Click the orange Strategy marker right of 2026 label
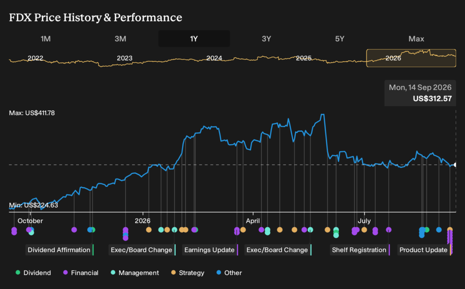This screenshot has height=289, width=465. [149, 230]
